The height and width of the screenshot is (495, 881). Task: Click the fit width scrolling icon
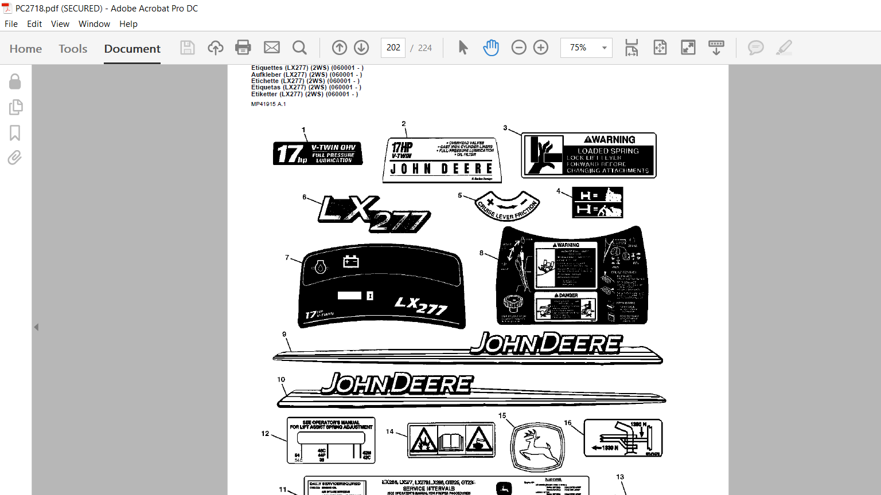coord(631,48)
